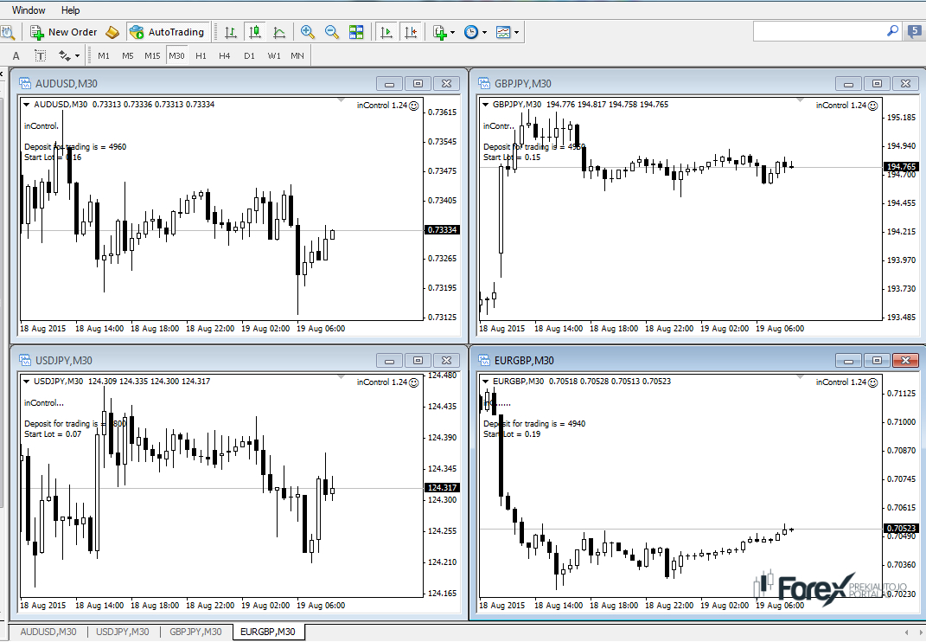
Task: Switch charts to bar chart type
Action: click(231, 32)
